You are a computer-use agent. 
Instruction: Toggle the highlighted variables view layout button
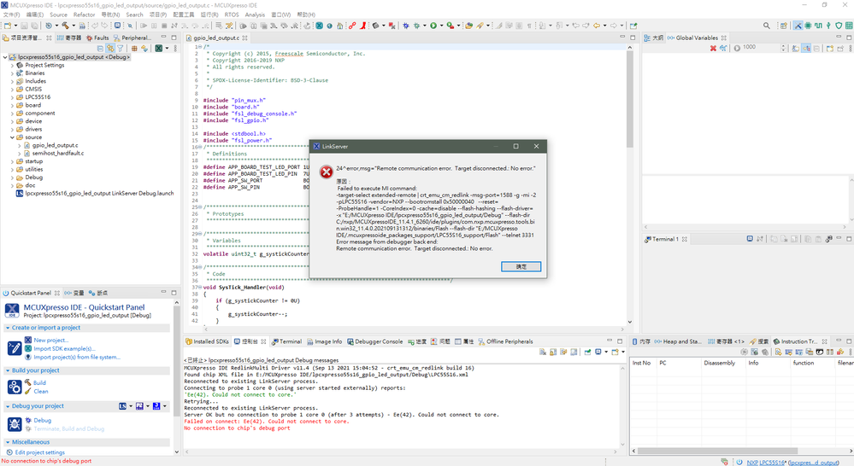pos(806,48)
